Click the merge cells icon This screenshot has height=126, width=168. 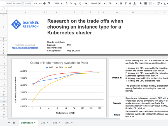(150, 3)
